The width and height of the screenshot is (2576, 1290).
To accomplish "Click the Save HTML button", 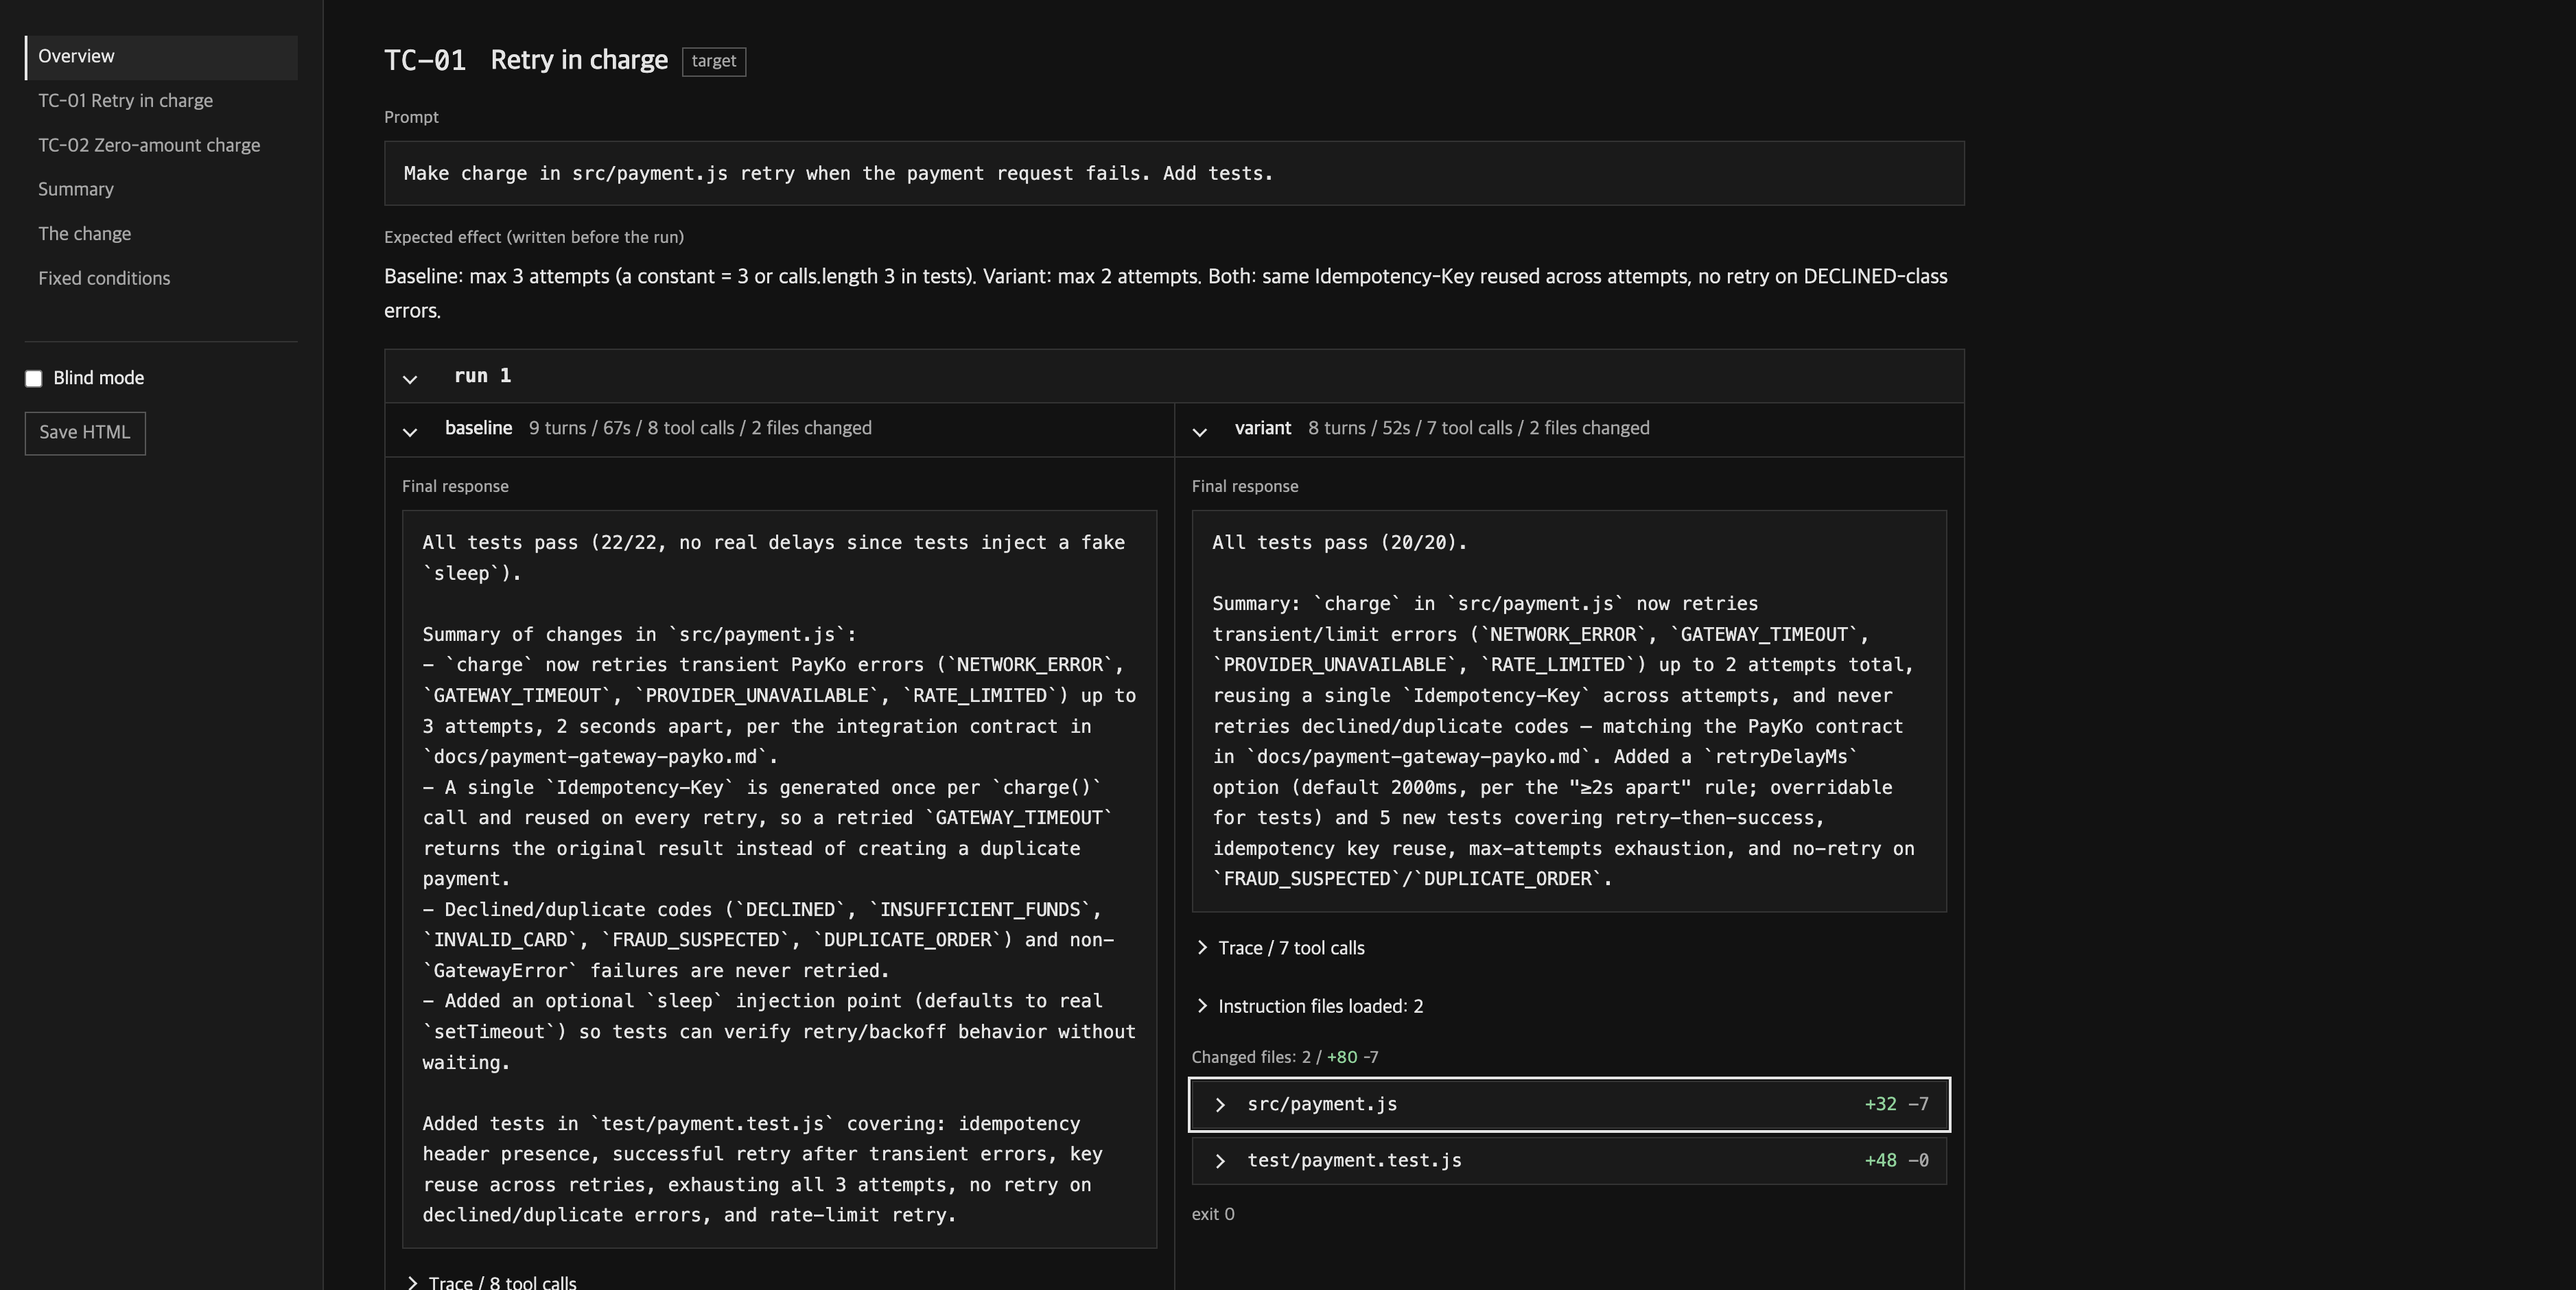I will point(85,433).
